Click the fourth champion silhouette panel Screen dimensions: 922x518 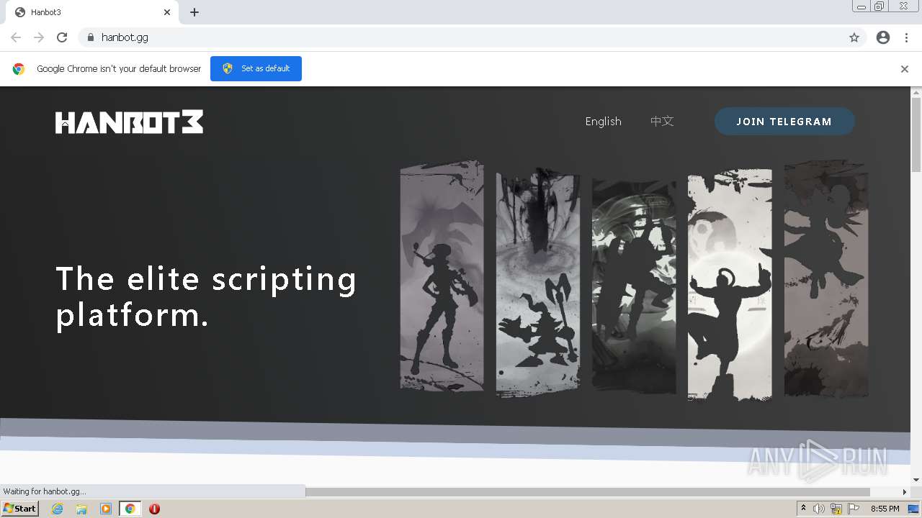point(730,285)
